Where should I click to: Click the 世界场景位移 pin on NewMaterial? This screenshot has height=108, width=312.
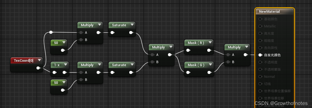260,98
